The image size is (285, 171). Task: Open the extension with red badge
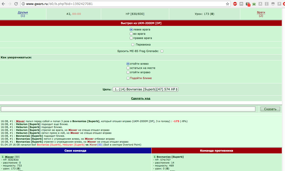tap(248, 4)
